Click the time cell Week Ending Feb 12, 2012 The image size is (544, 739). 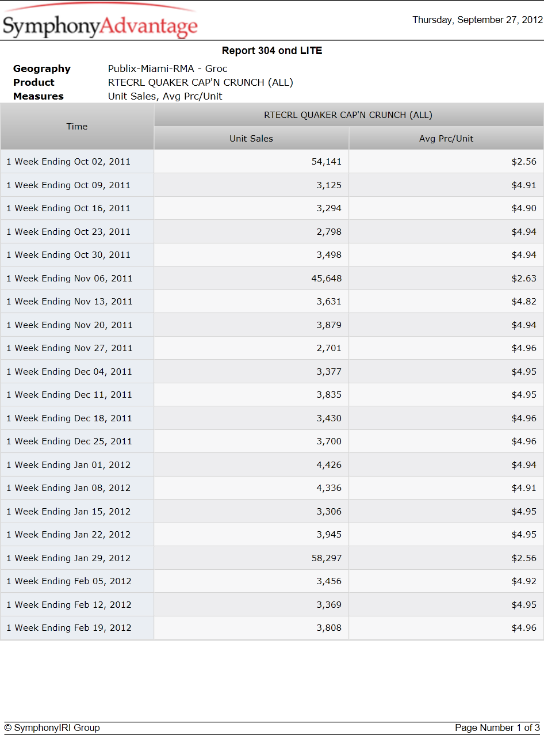click(x=77, y=605)
